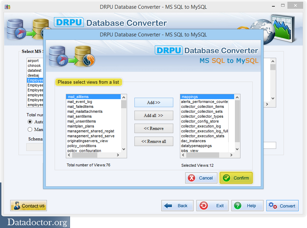The height and width of the screenshot is (228, 307).
Task: Select collector_execution_stats in selected list
Action: pyautogui.click(x=204, y=136)
